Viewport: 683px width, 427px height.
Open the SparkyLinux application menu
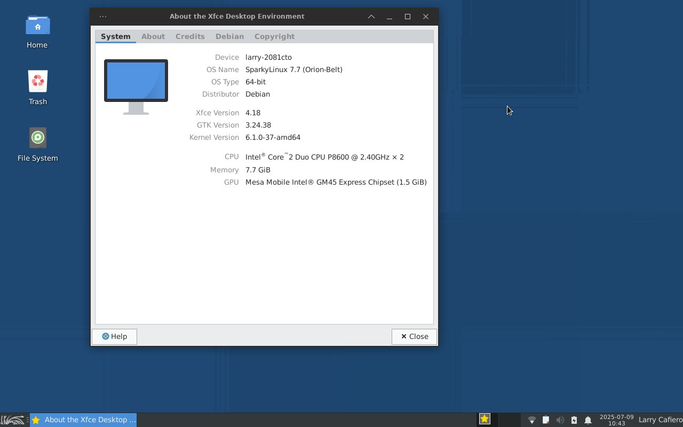click(12, 420)
